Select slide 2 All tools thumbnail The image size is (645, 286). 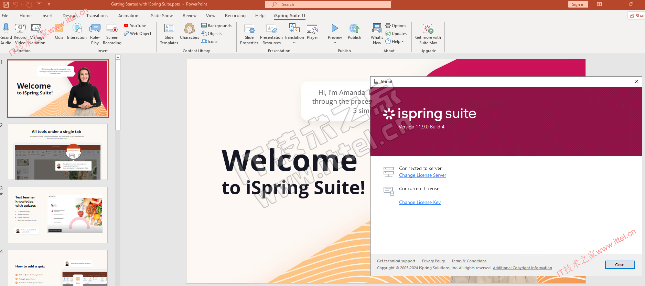pyautogui.click(x=58, y=152)
